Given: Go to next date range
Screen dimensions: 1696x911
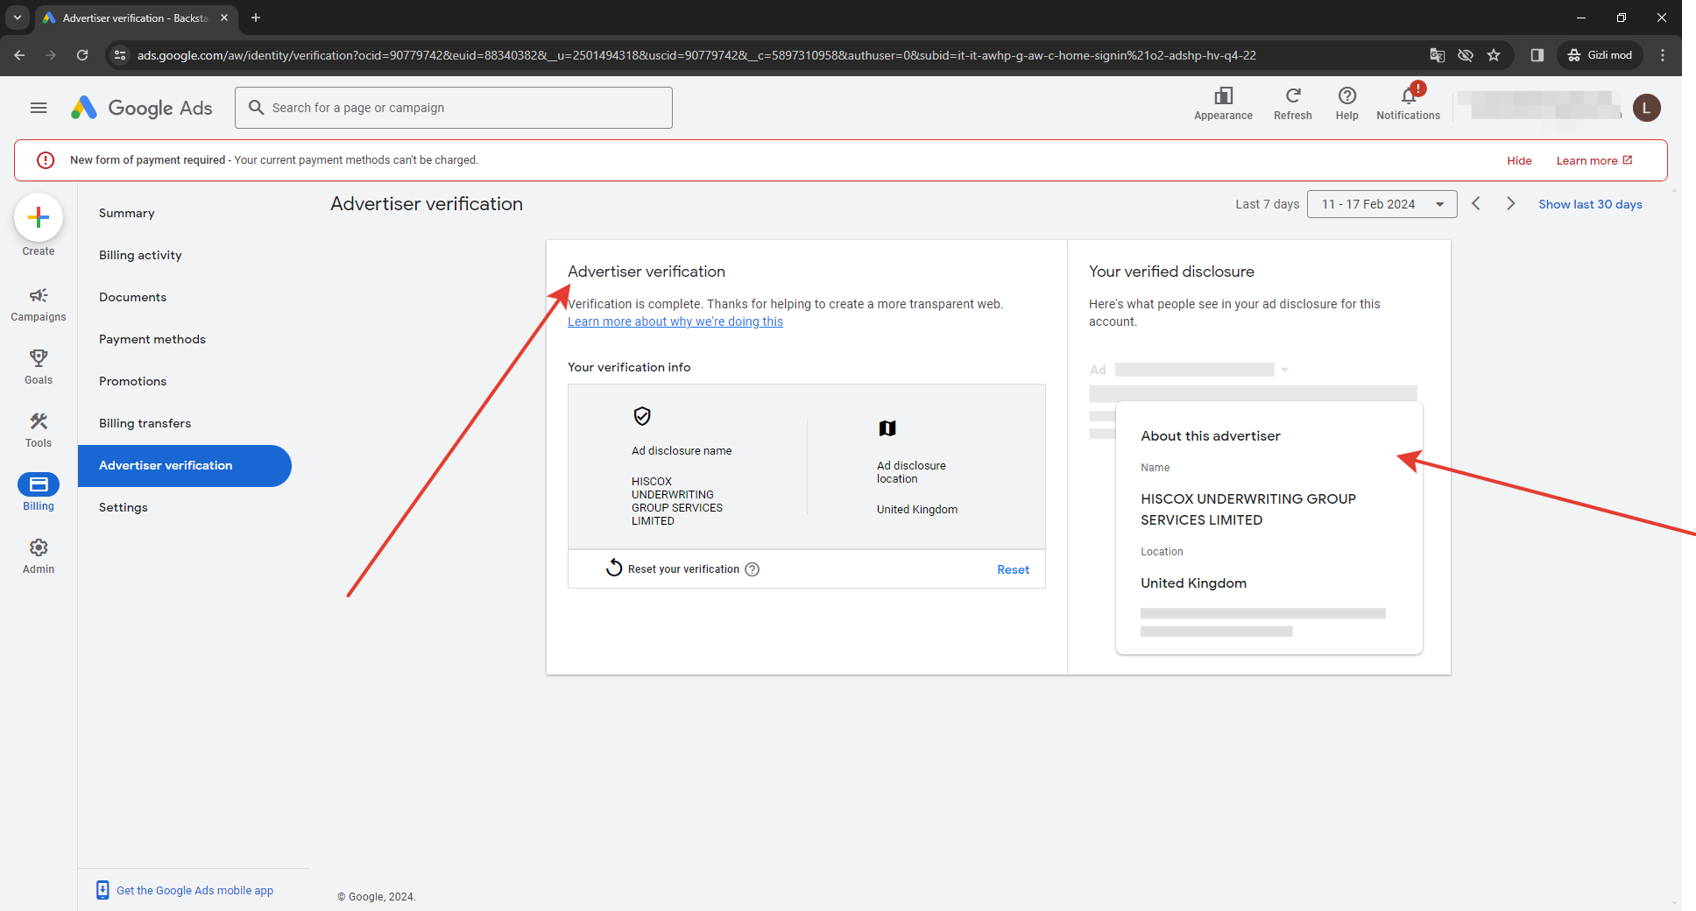Looking at the screenshot, I should coord(1510,203).
